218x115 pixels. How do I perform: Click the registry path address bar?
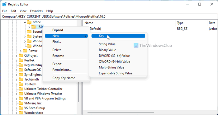[109, 16]
